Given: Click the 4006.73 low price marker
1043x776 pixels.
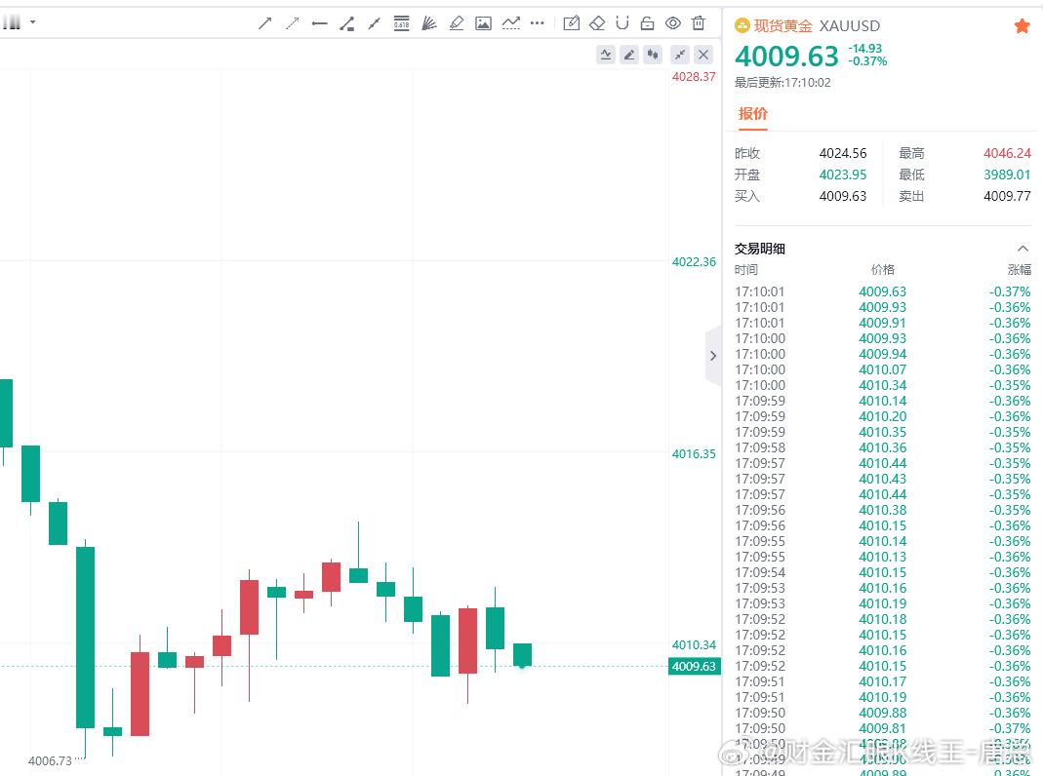Looking at the screenshot, I should click(50, 760).
